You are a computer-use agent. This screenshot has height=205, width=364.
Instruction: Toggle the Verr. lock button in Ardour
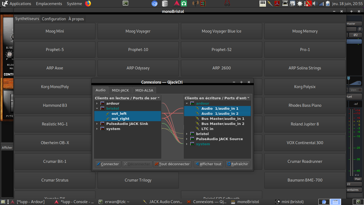click(x=355, y=90)
